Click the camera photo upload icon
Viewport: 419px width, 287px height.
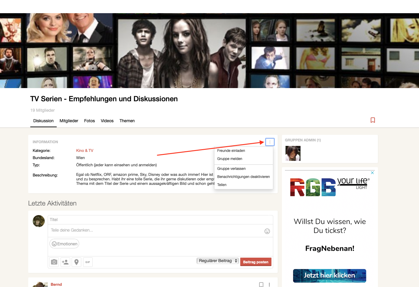click(54, 262)
